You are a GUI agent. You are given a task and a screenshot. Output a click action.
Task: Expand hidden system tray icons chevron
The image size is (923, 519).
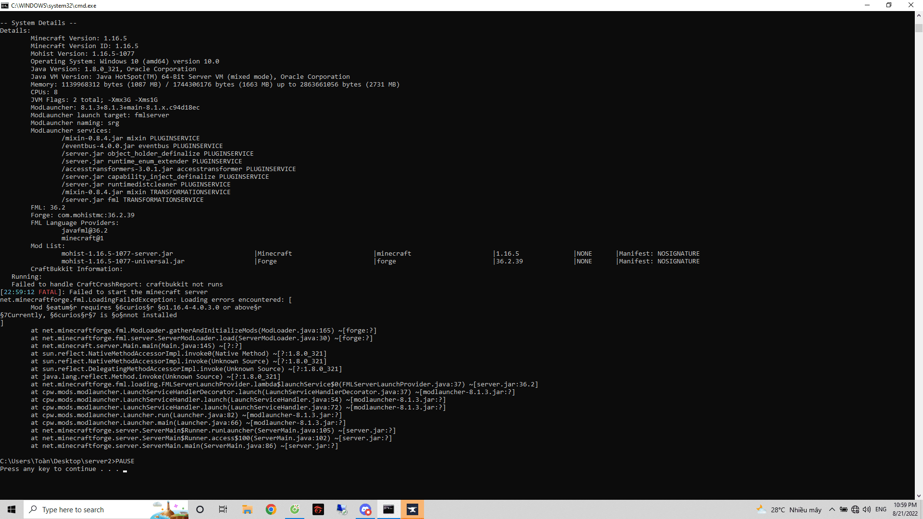pos(832,509)
